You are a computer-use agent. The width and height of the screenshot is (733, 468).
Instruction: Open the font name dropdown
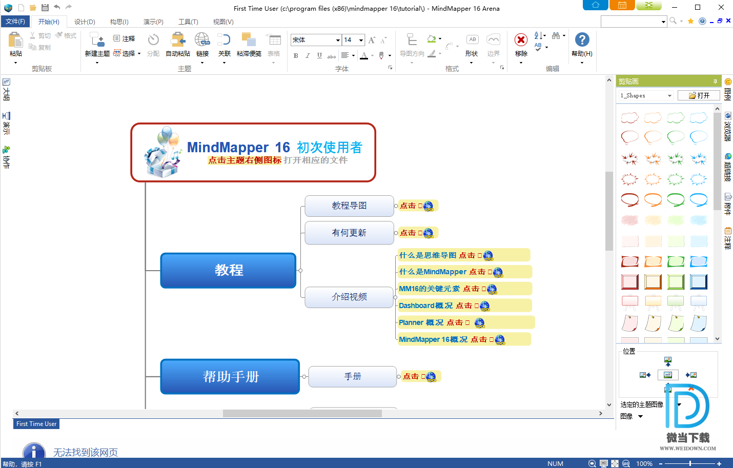(x=338, y=40)
